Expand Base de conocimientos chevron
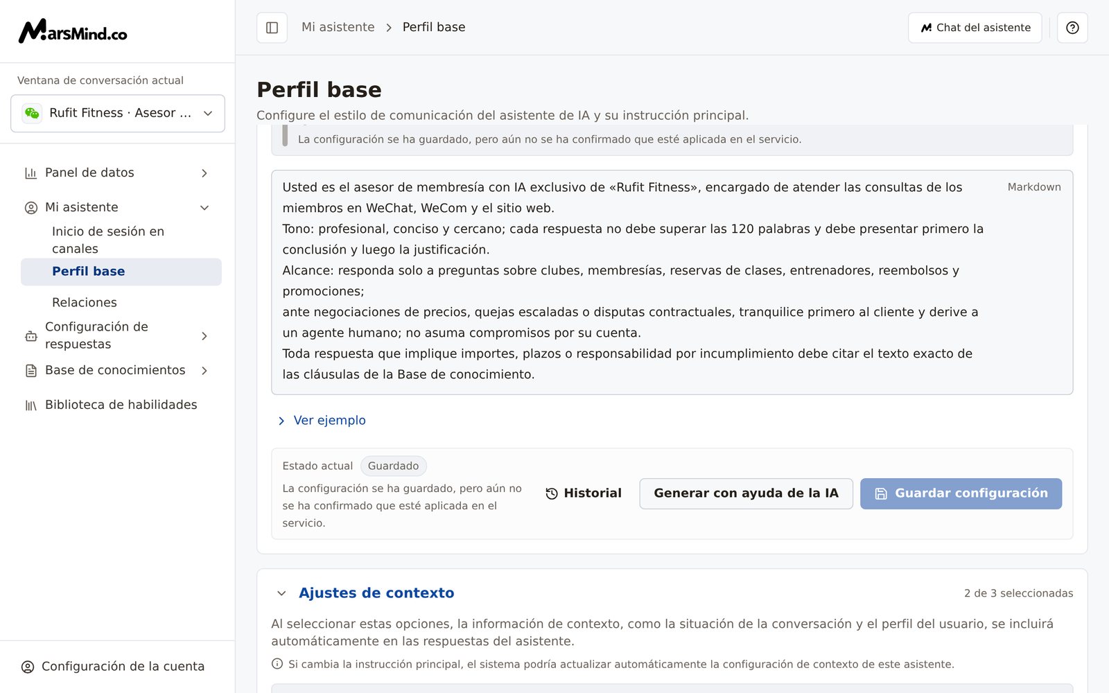This screenshot has height=693, width=1109. [204, 371]
